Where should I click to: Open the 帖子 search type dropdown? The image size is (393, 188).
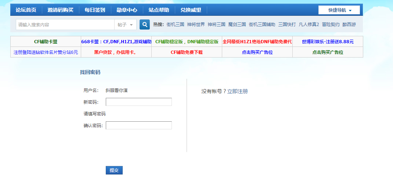coord(125,25)
